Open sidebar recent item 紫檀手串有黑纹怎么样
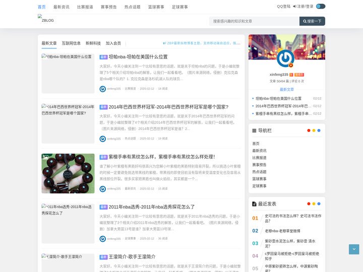 [283, 113]
